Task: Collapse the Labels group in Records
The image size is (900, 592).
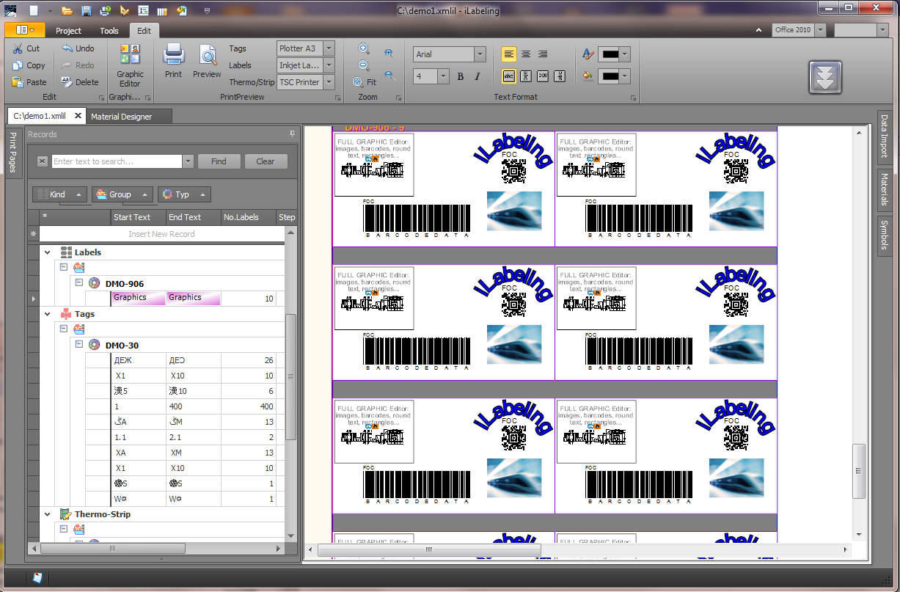Action: (x=48, y=252)
